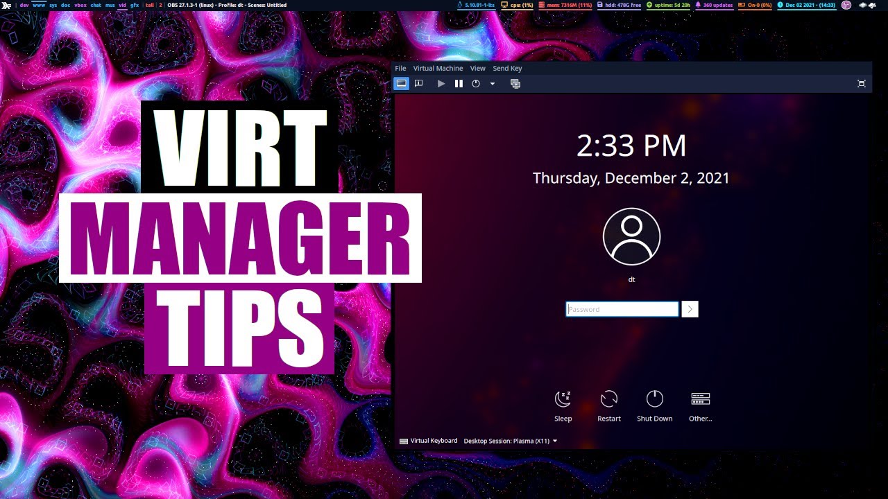Click the tall layout indicator
888x499 pixels.
(x=150, y=5)
